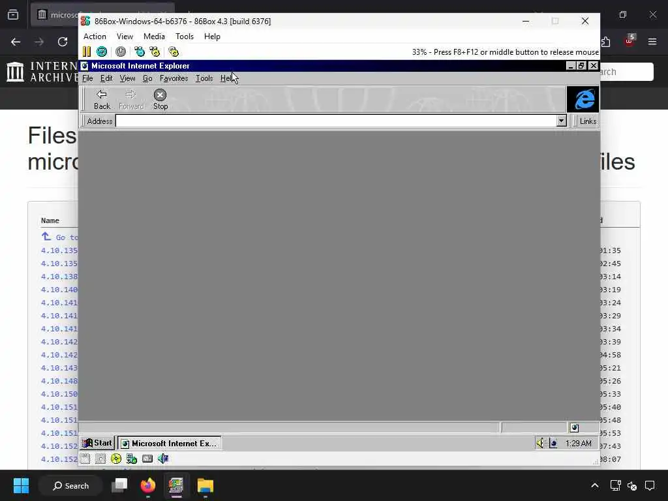Select the Microsoft Internet Explorer taskbar button
668x501 pixels.
click(x=169, y=444)
